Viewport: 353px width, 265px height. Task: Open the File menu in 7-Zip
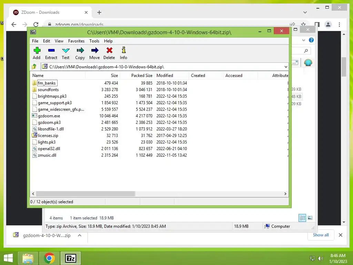tap(35, 41)
